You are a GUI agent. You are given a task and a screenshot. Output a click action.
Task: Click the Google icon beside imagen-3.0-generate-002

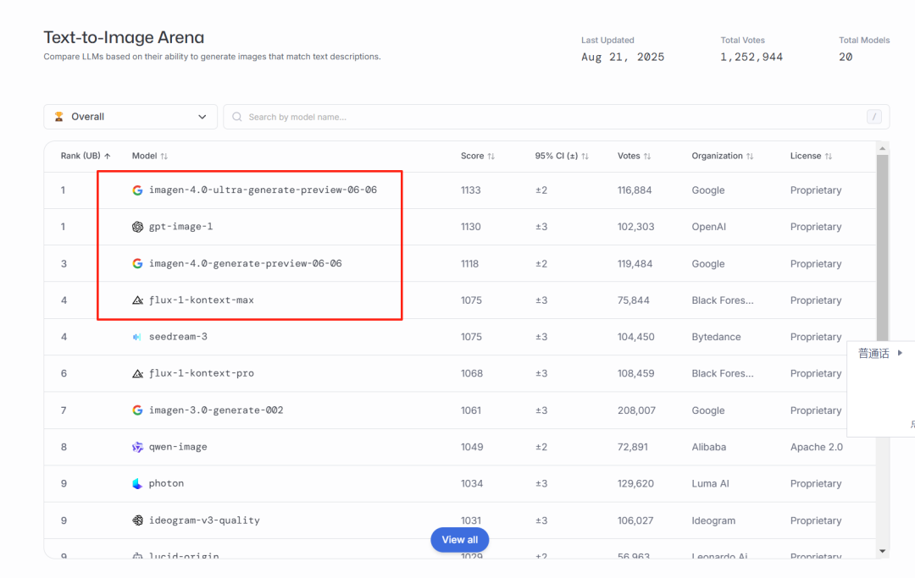click(x=137, y=410)
